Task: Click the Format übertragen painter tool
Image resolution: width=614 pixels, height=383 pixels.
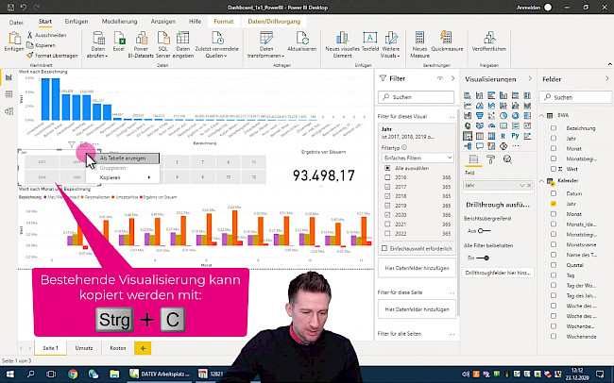Action: (x=52, y=57)
